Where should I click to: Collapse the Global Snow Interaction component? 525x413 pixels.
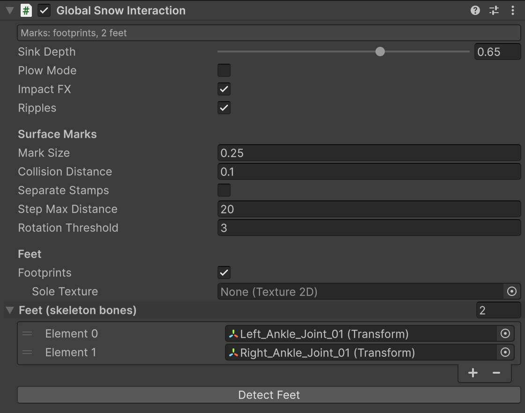[10, 10]
